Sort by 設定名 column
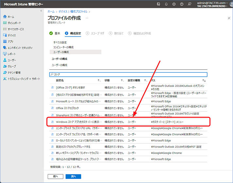The height and width of the screenshot is (183, 233). pyautogui.click(x=60, y=80)
